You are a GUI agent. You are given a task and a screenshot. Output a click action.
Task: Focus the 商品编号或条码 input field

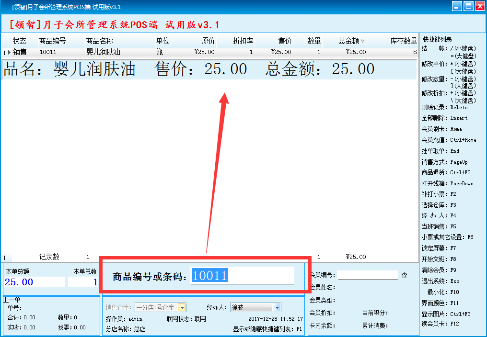(242, 276)
